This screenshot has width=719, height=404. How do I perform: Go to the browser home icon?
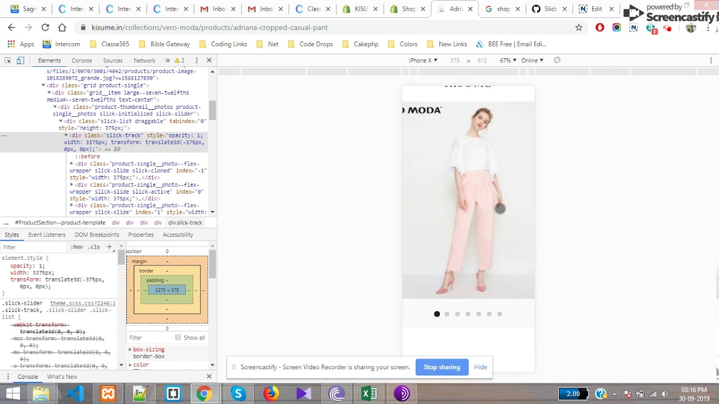click(62, 27)
